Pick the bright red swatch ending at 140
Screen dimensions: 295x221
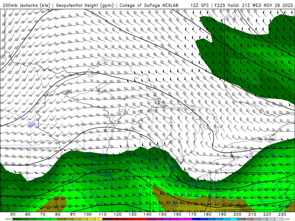(x=144, y=219)
